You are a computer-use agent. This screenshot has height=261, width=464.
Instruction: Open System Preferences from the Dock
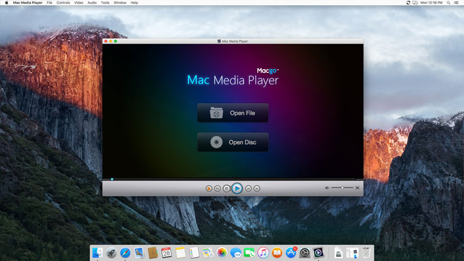click(x=304, y=253)
